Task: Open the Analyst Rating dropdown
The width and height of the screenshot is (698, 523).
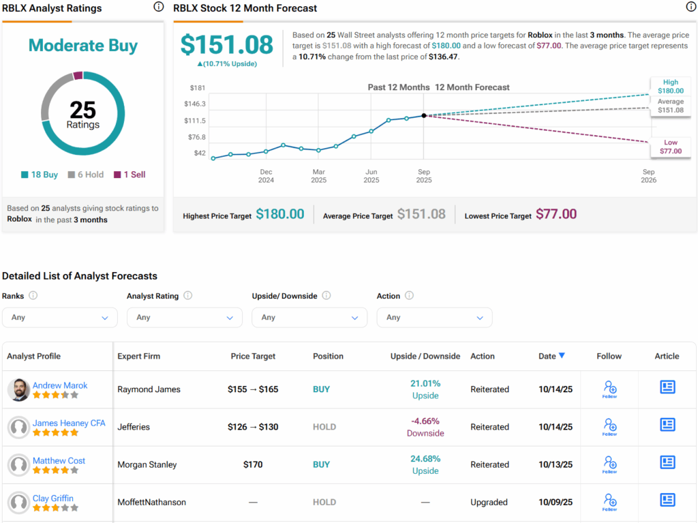Action: click(185, 318)
